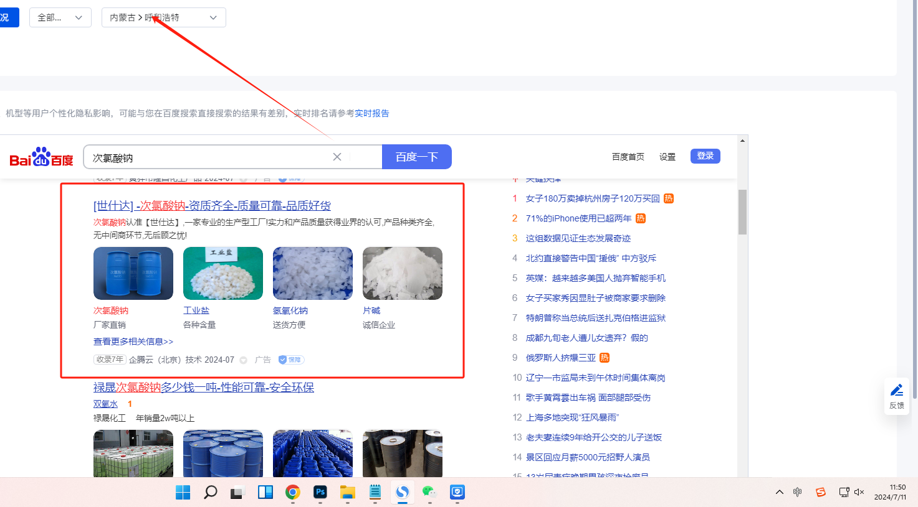The height and width of the screenshot is (507, 918).
Task: Open Task View on the taskbar
Action: click(237, 492)
